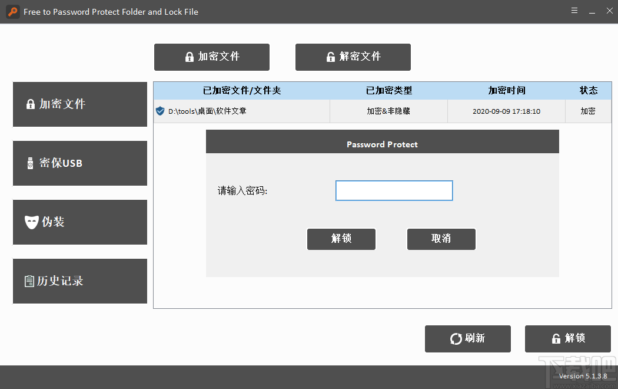Click the 刷新 button at the bottom
618x389 pixels.
tap(468, 338)
